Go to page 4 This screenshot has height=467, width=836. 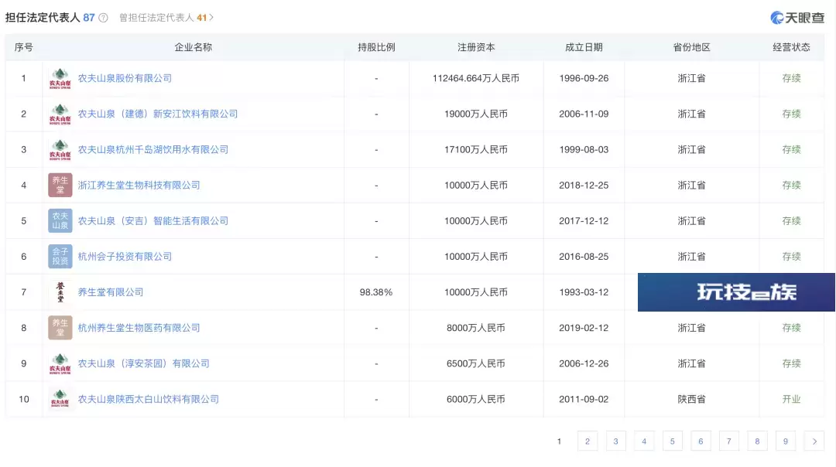(643, 441)
